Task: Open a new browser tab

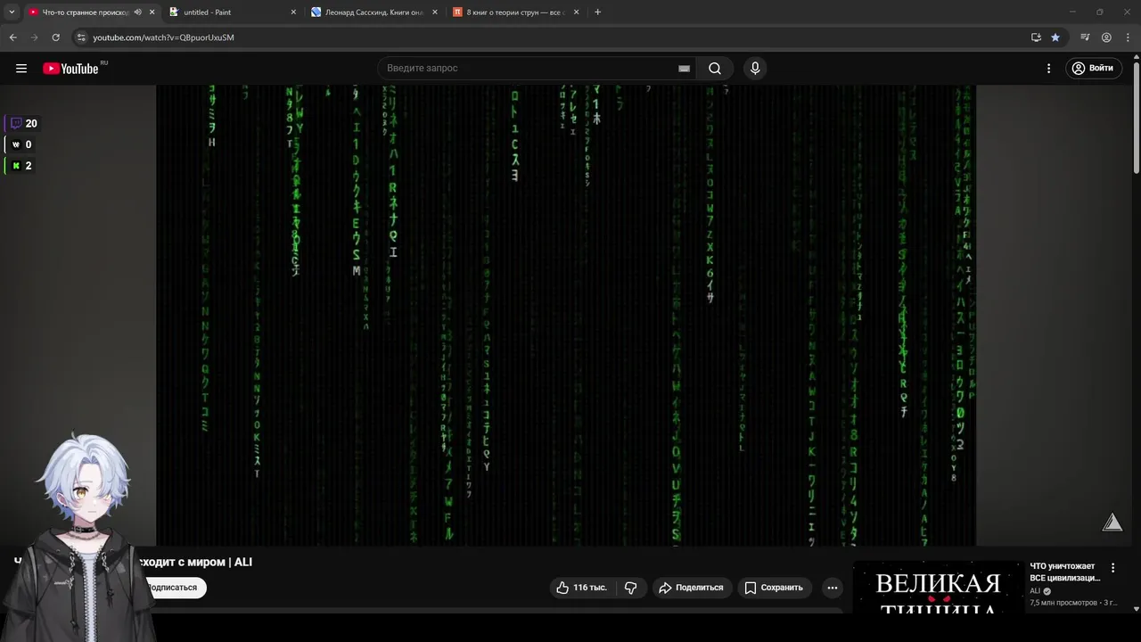Action: coord(597,12)
